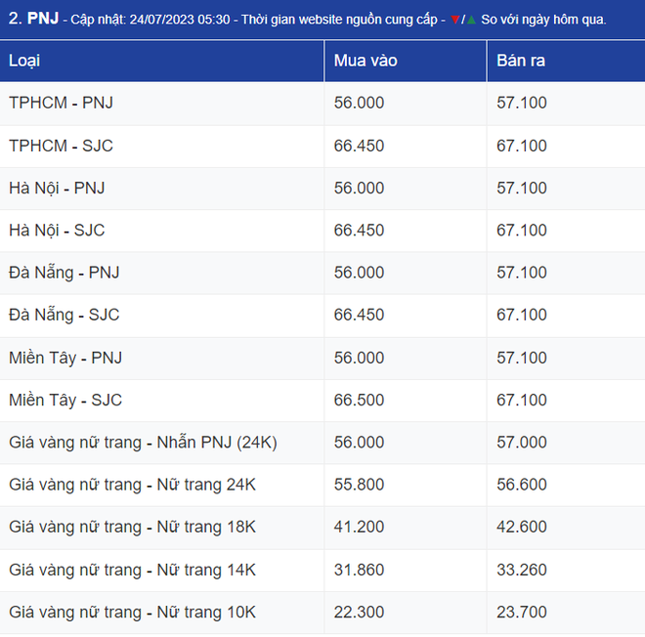Click sell price 67.100 for Miền Tây - SJC

522,401
